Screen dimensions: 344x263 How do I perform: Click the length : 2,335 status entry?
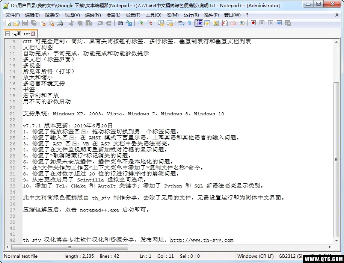79,256
